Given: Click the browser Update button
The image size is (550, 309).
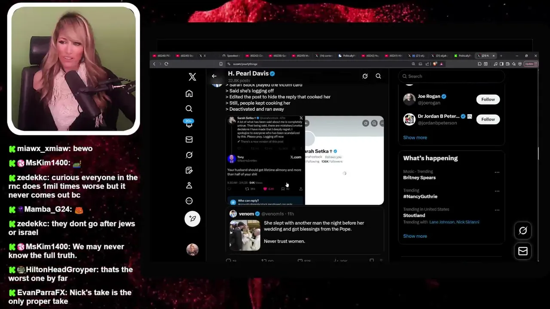Looking at the screenshot, I should (x=529, y=64).
